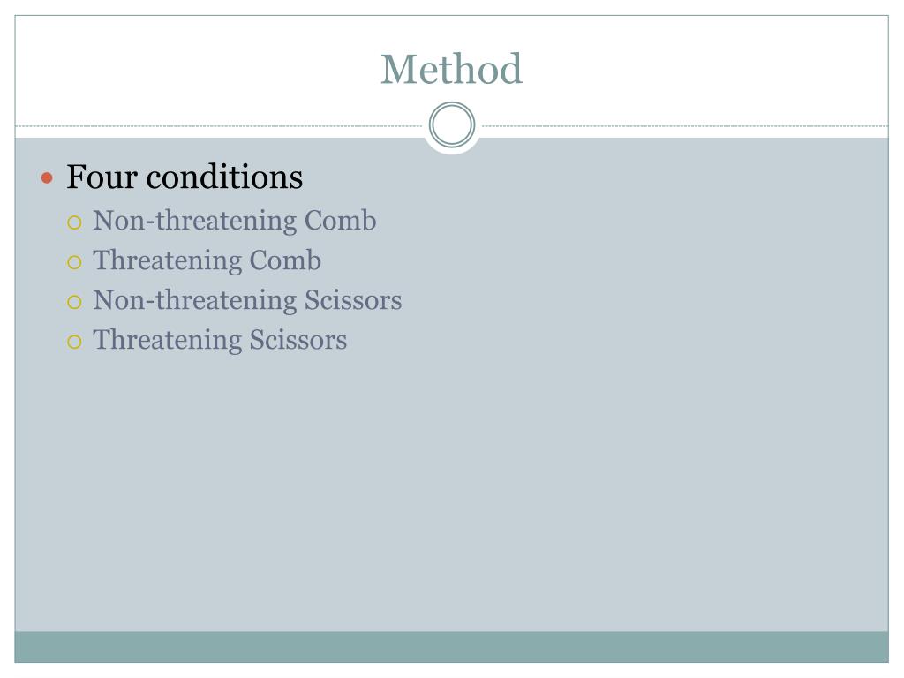The image size is (904, 678).
Task: Click the teal footer bar of the slide
Action: (451, 647)
